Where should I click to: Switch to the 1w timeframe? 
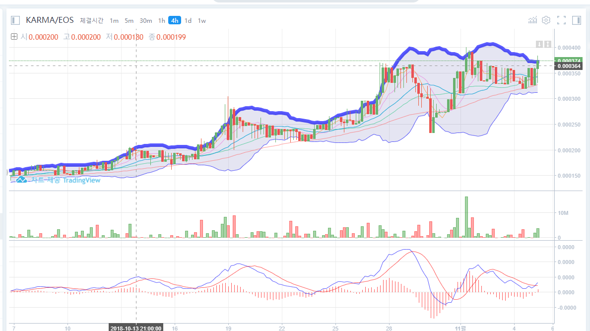[x=201, y=21]
